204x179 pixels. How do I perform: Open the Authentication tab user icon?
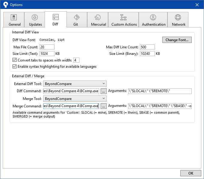[153, 17]
